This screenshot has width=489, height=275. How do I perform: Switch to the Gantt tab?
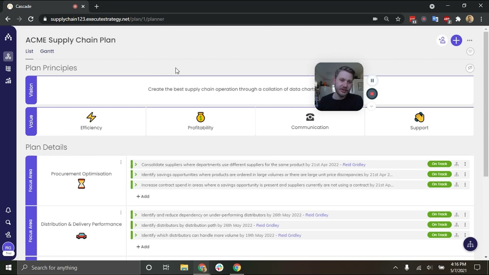click(x=47, y=51)
